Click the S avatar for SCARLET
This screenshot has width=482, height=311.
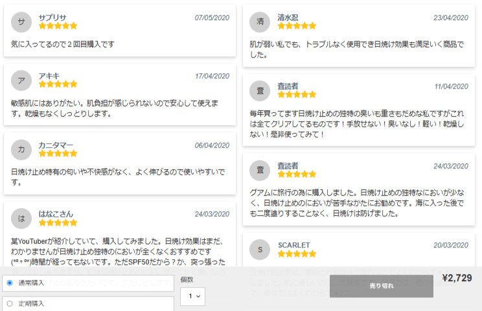pyautogui.click(x=260, y=249)
